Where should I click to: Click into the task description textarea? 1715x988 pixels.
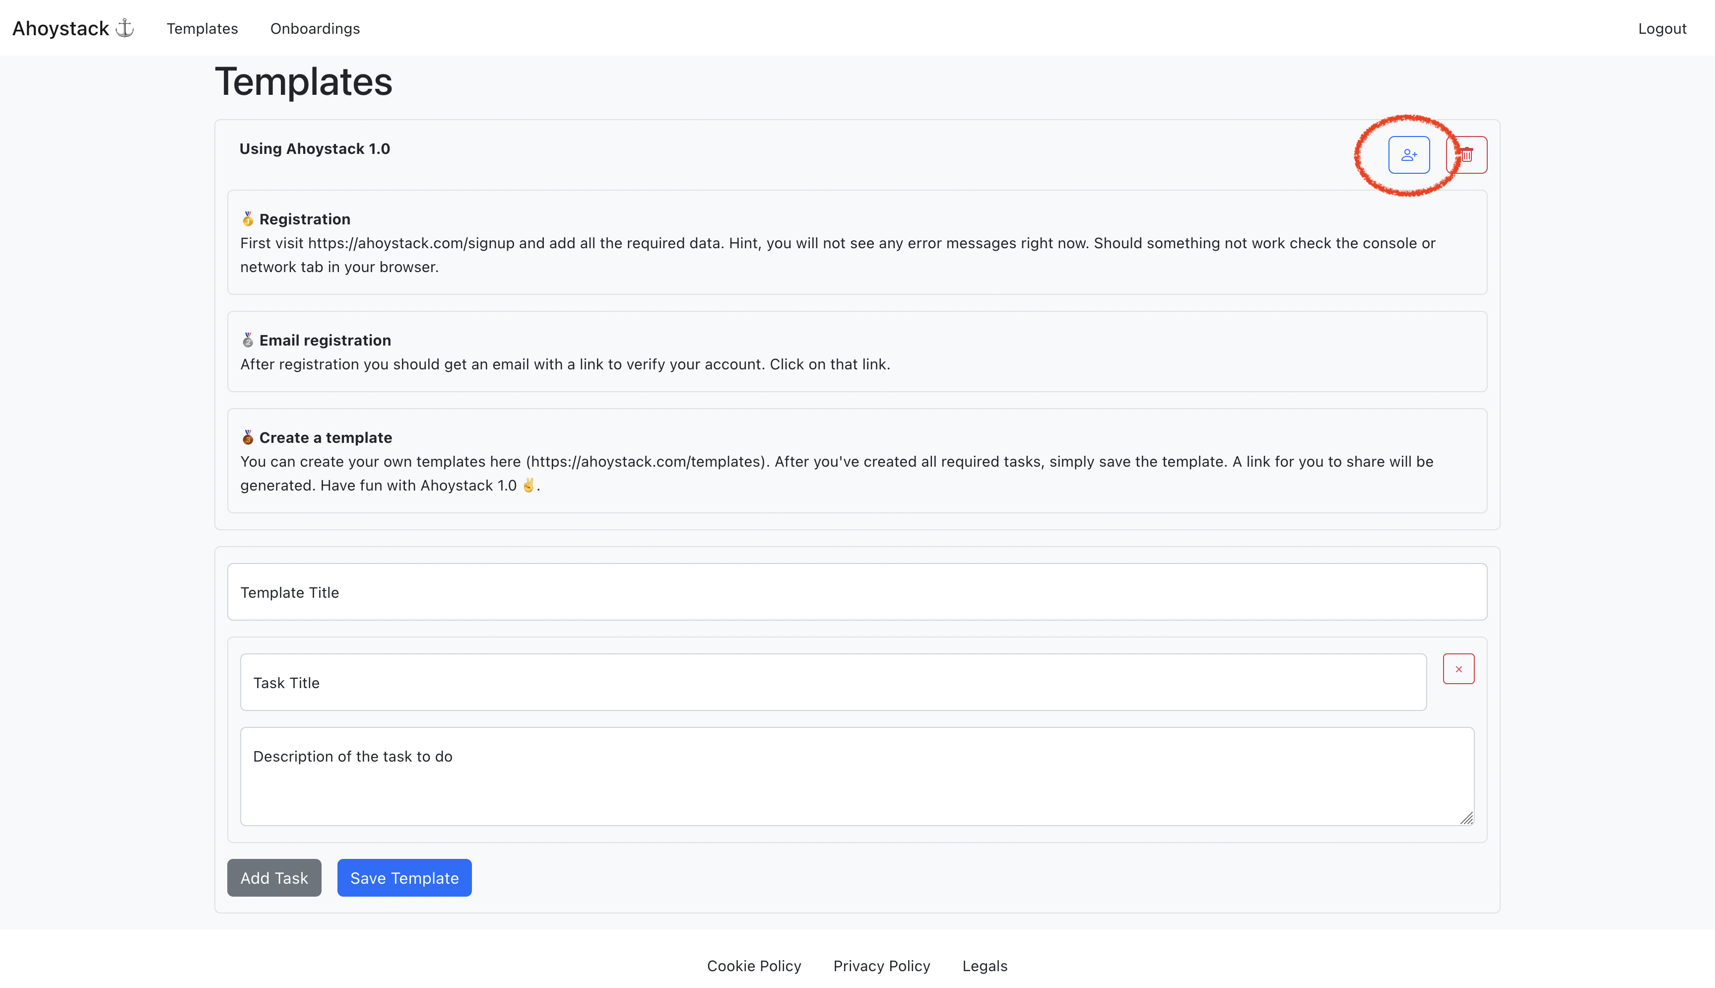click(857, 776)
